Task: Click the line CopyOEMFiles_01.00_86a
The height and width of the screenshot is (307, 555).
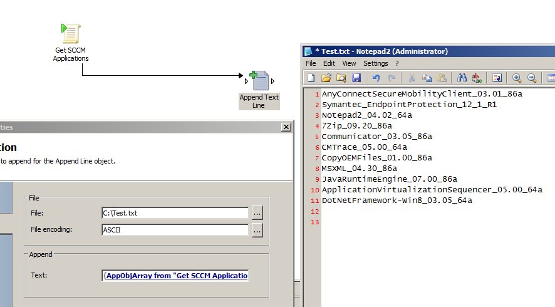Action: tap(377, 157)
